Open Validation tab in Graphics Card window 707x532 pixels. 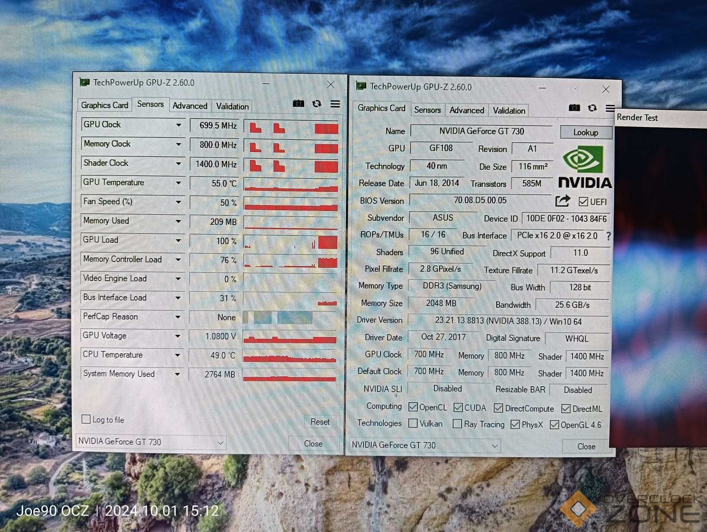509,110
